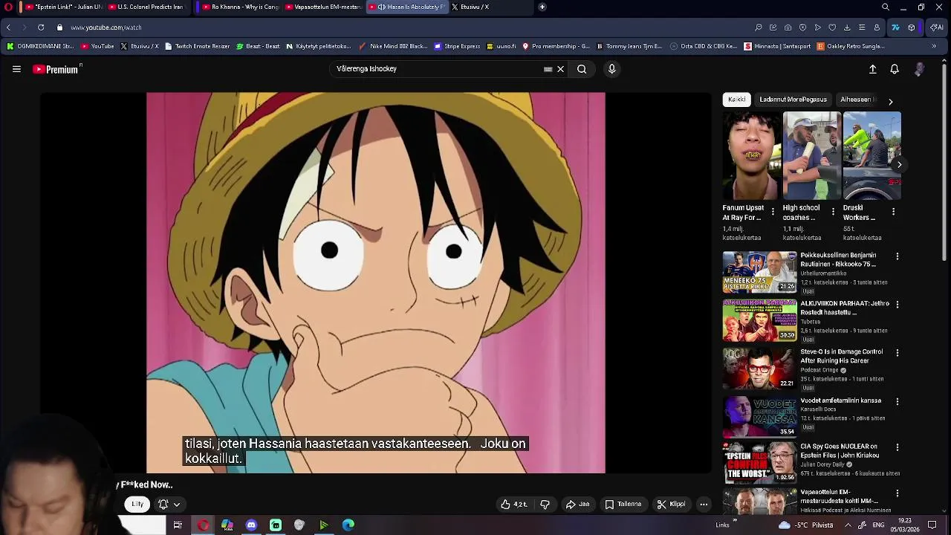
Task: Open the Vuodet amfetamiinin kanssa video
Action: click(x=840, y=401)
